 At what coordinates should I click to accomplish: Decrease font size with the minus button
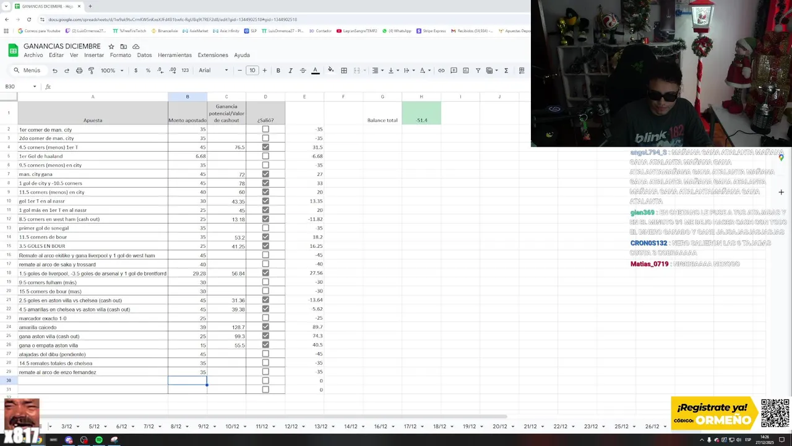pyautogui.click(x=240, y=71)
